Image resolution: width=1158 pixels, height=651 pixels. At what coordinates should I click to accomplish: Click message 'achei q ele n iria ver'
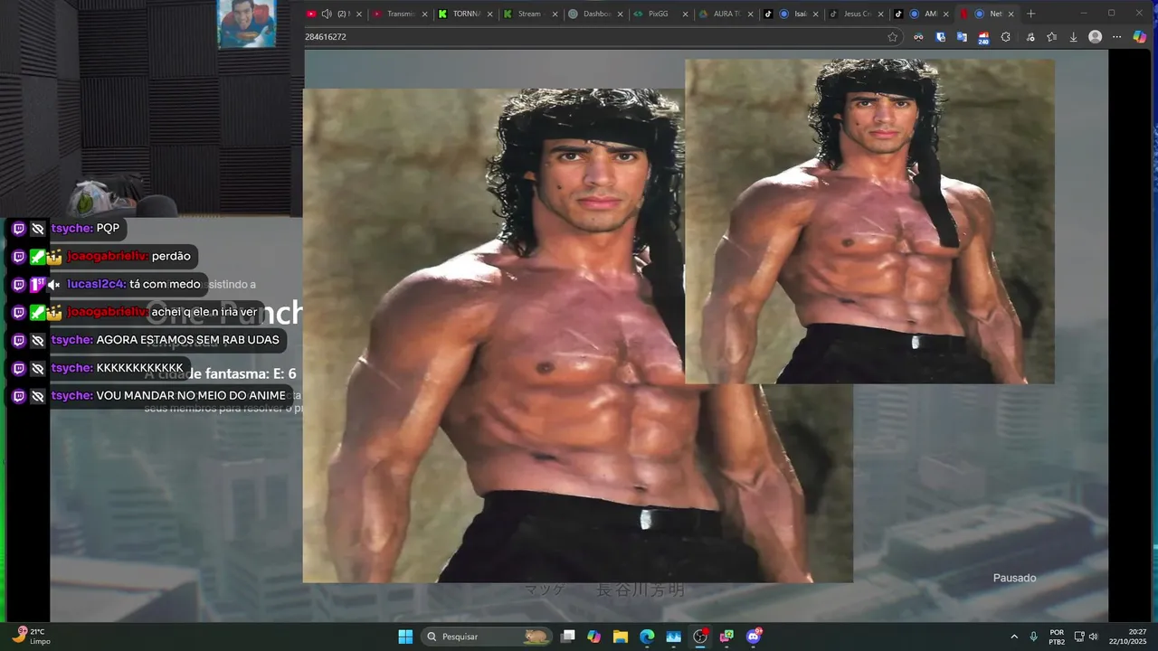204,312
